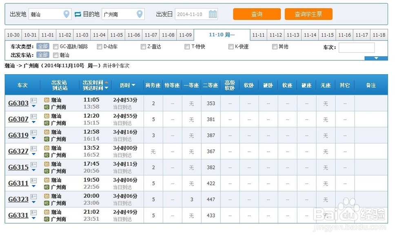Screen dimensions: 408x241
Task: Click the swap origin/destination arrows icon
Action: [78, 13]
